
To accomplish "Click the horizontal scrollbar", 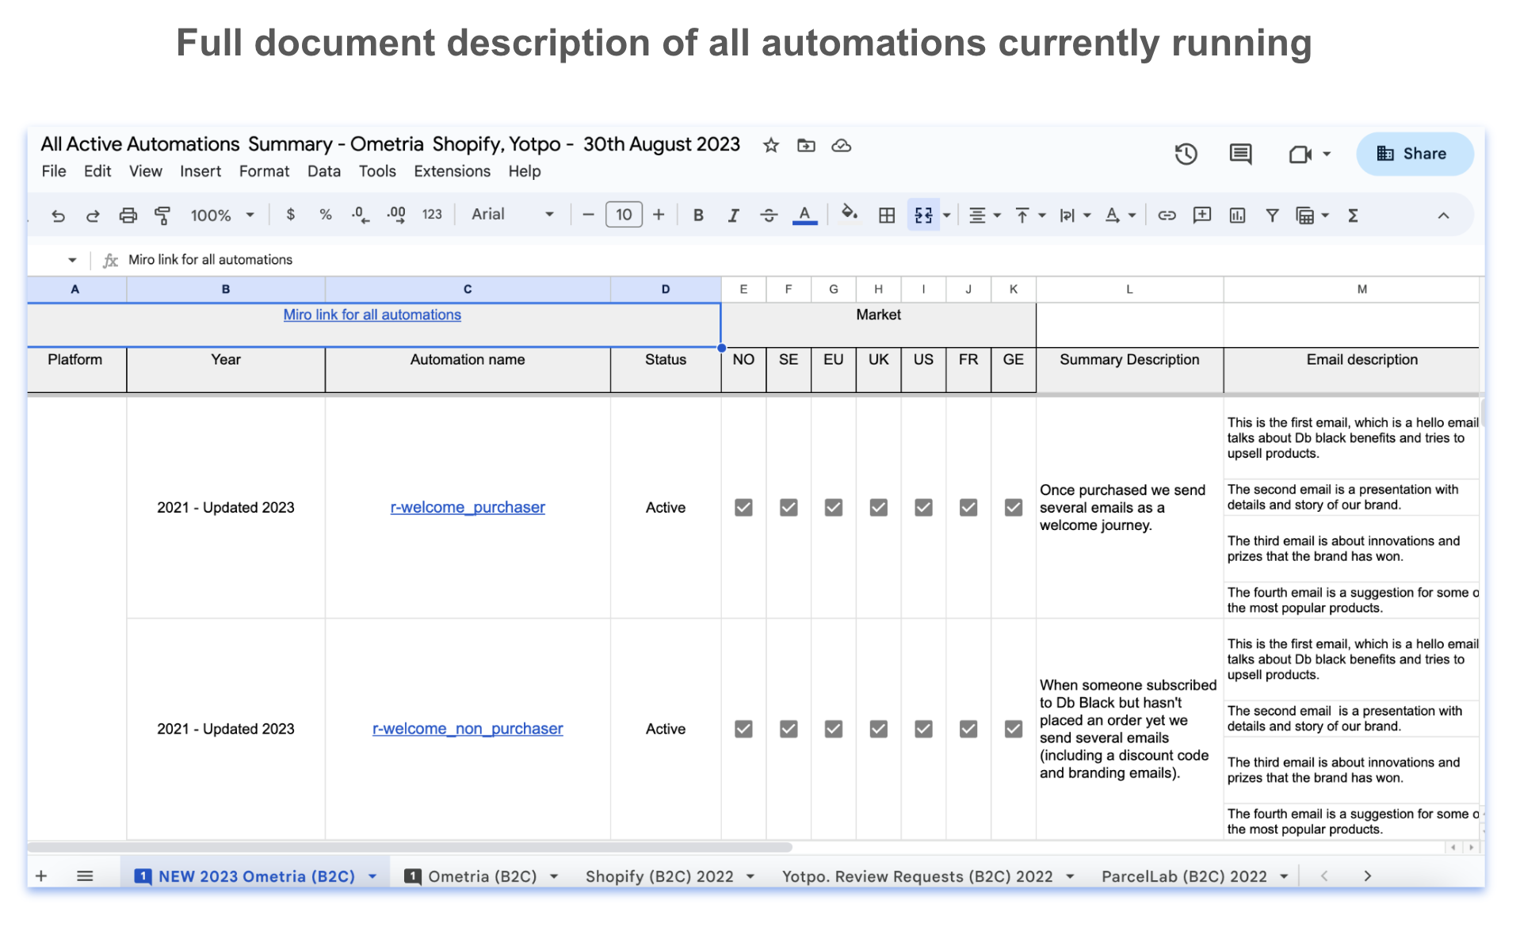I will [410, 847].
